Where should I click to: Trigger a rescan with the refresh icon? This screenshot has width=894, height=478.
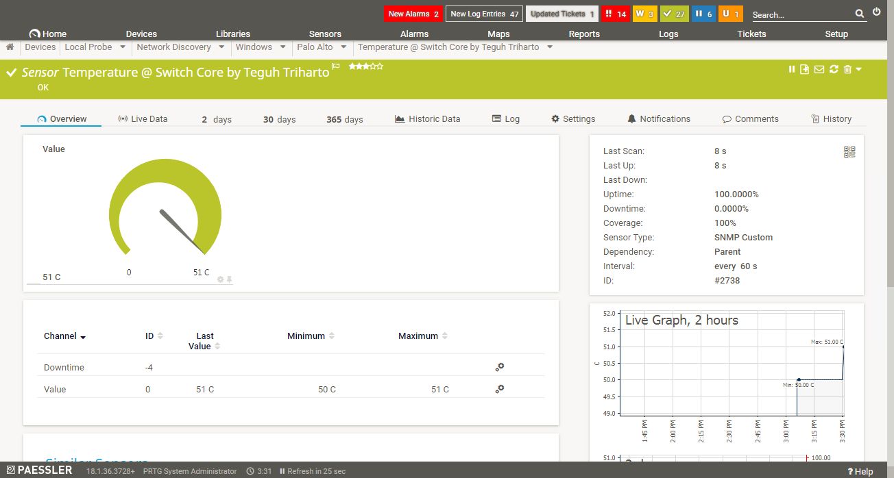pos(834,68)
